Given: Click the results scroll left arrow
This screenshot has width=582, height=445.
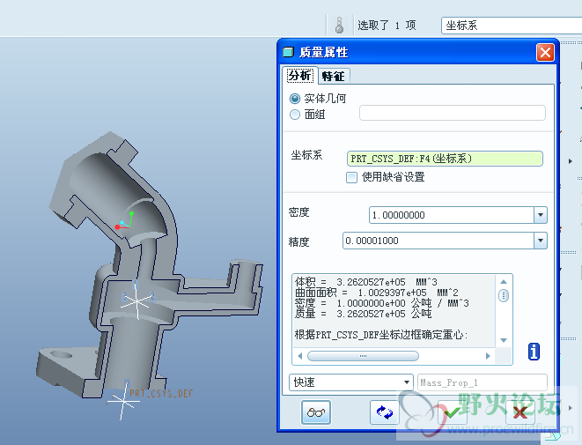Looking at the screenshot, I should pos(300,356).
